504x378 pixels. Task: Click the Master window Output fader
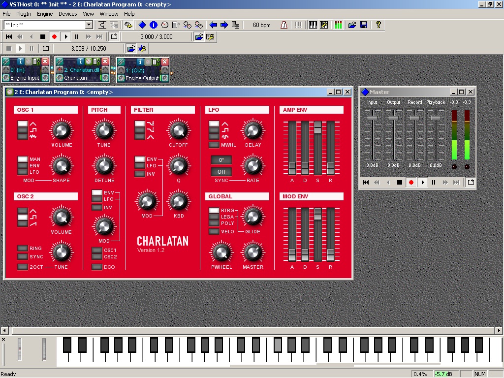[x=393, y=117]
